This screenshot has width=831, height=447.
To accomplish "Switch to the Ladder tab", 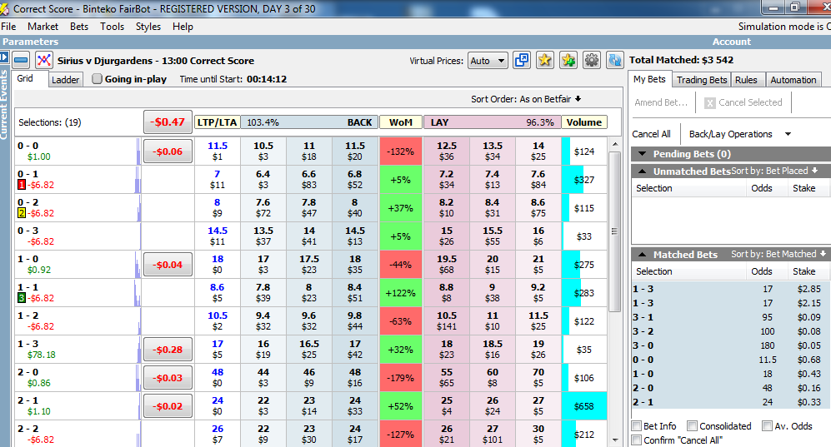I will click(65, 80).
